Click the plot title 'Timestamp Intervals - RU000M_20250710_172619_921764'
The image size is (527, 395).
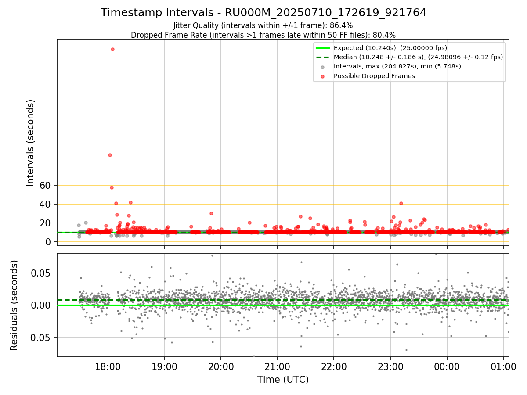(x=263, y=13)
